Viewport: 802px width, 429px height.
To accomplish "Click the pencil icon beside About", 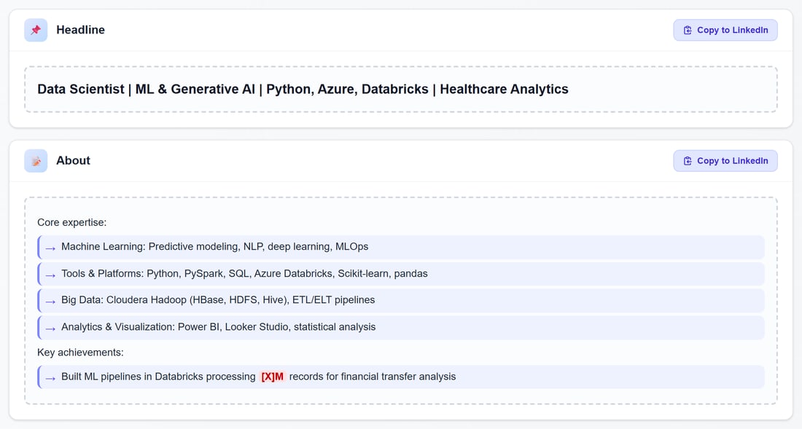I will tap(36, 161).
